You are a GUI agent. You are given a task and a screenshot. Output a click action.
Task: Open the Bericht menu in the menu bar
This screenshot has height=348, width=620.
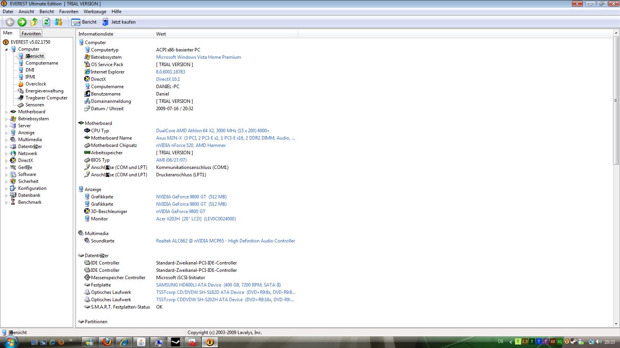pos(46,12)
